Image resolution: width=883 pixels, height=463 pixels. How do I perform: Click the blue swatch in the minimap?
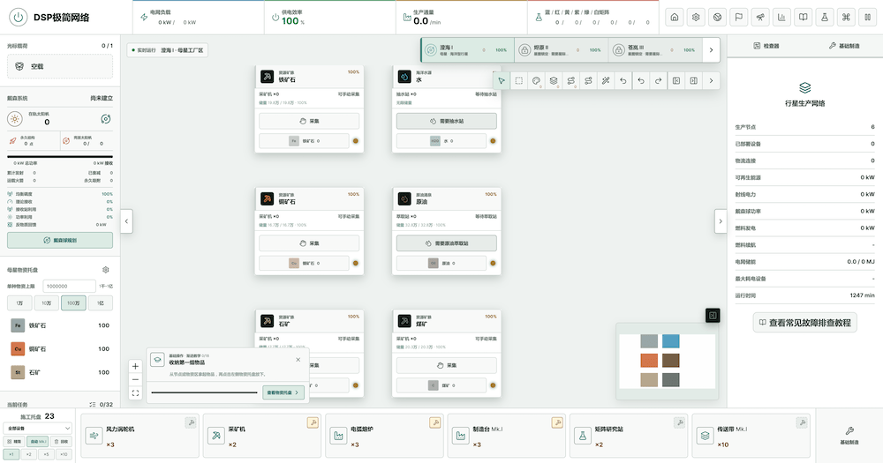pos(671,341)
